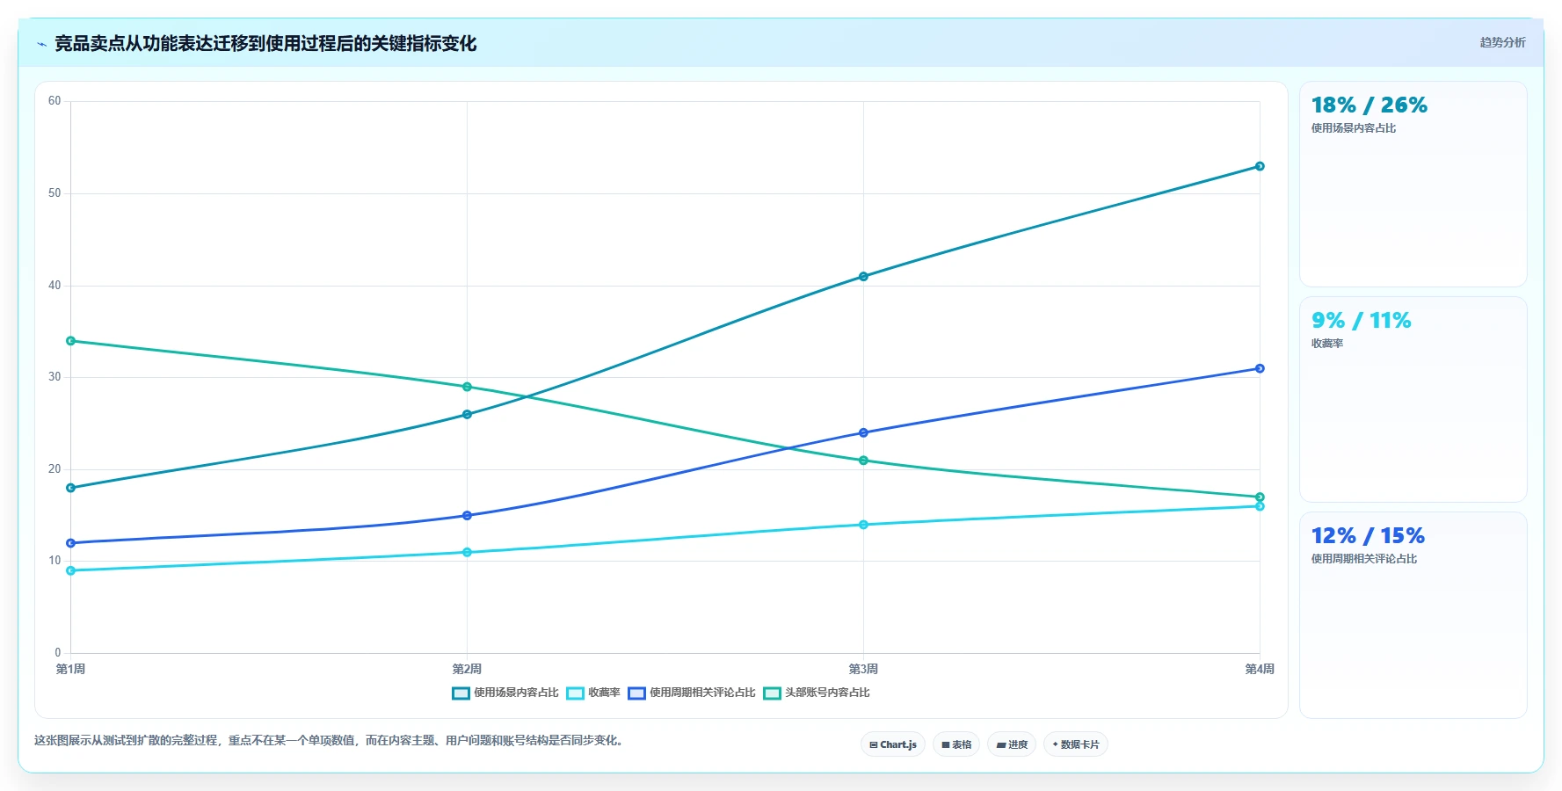This screenshot has height=791, width=1562.
Task: Click the icon inside the Chart.js tag
Action: point(874,744)
